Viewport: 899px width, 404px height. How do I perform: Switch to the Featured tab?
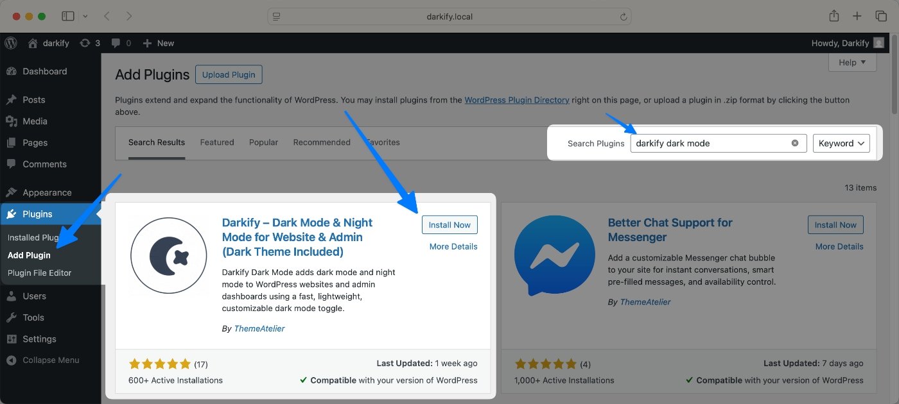[216, 142]
